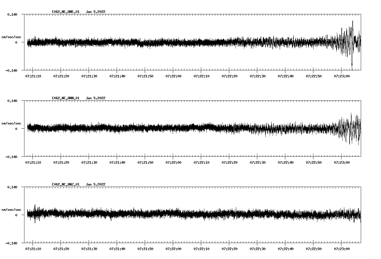Image resolution: width=381 pixels, height=259 pixels.
Task: Select 07:21:20 tick label under HNN plot
Action: pos(61,162)
